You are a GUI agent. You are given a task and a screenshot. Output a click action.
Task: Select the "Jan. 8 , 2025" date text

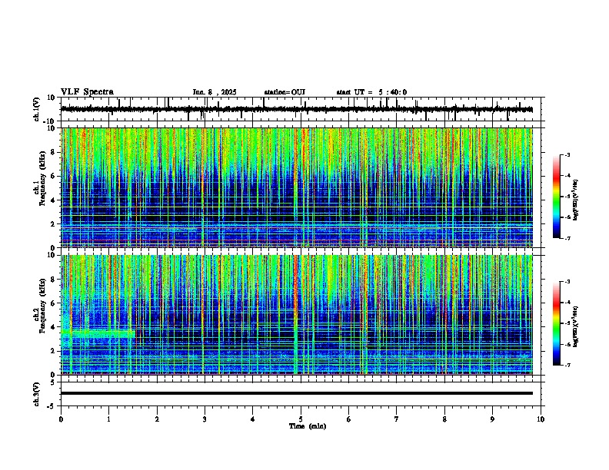[x=215, y=92]
